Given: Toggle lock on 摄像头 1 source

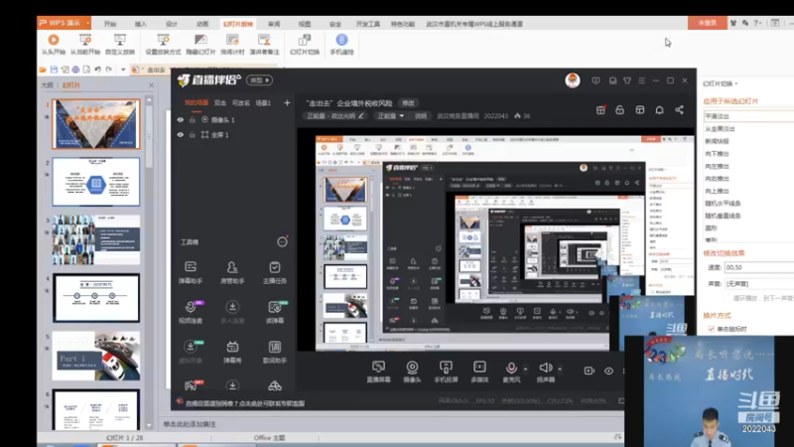Looking at the screenshot, I should pos(193,120).
